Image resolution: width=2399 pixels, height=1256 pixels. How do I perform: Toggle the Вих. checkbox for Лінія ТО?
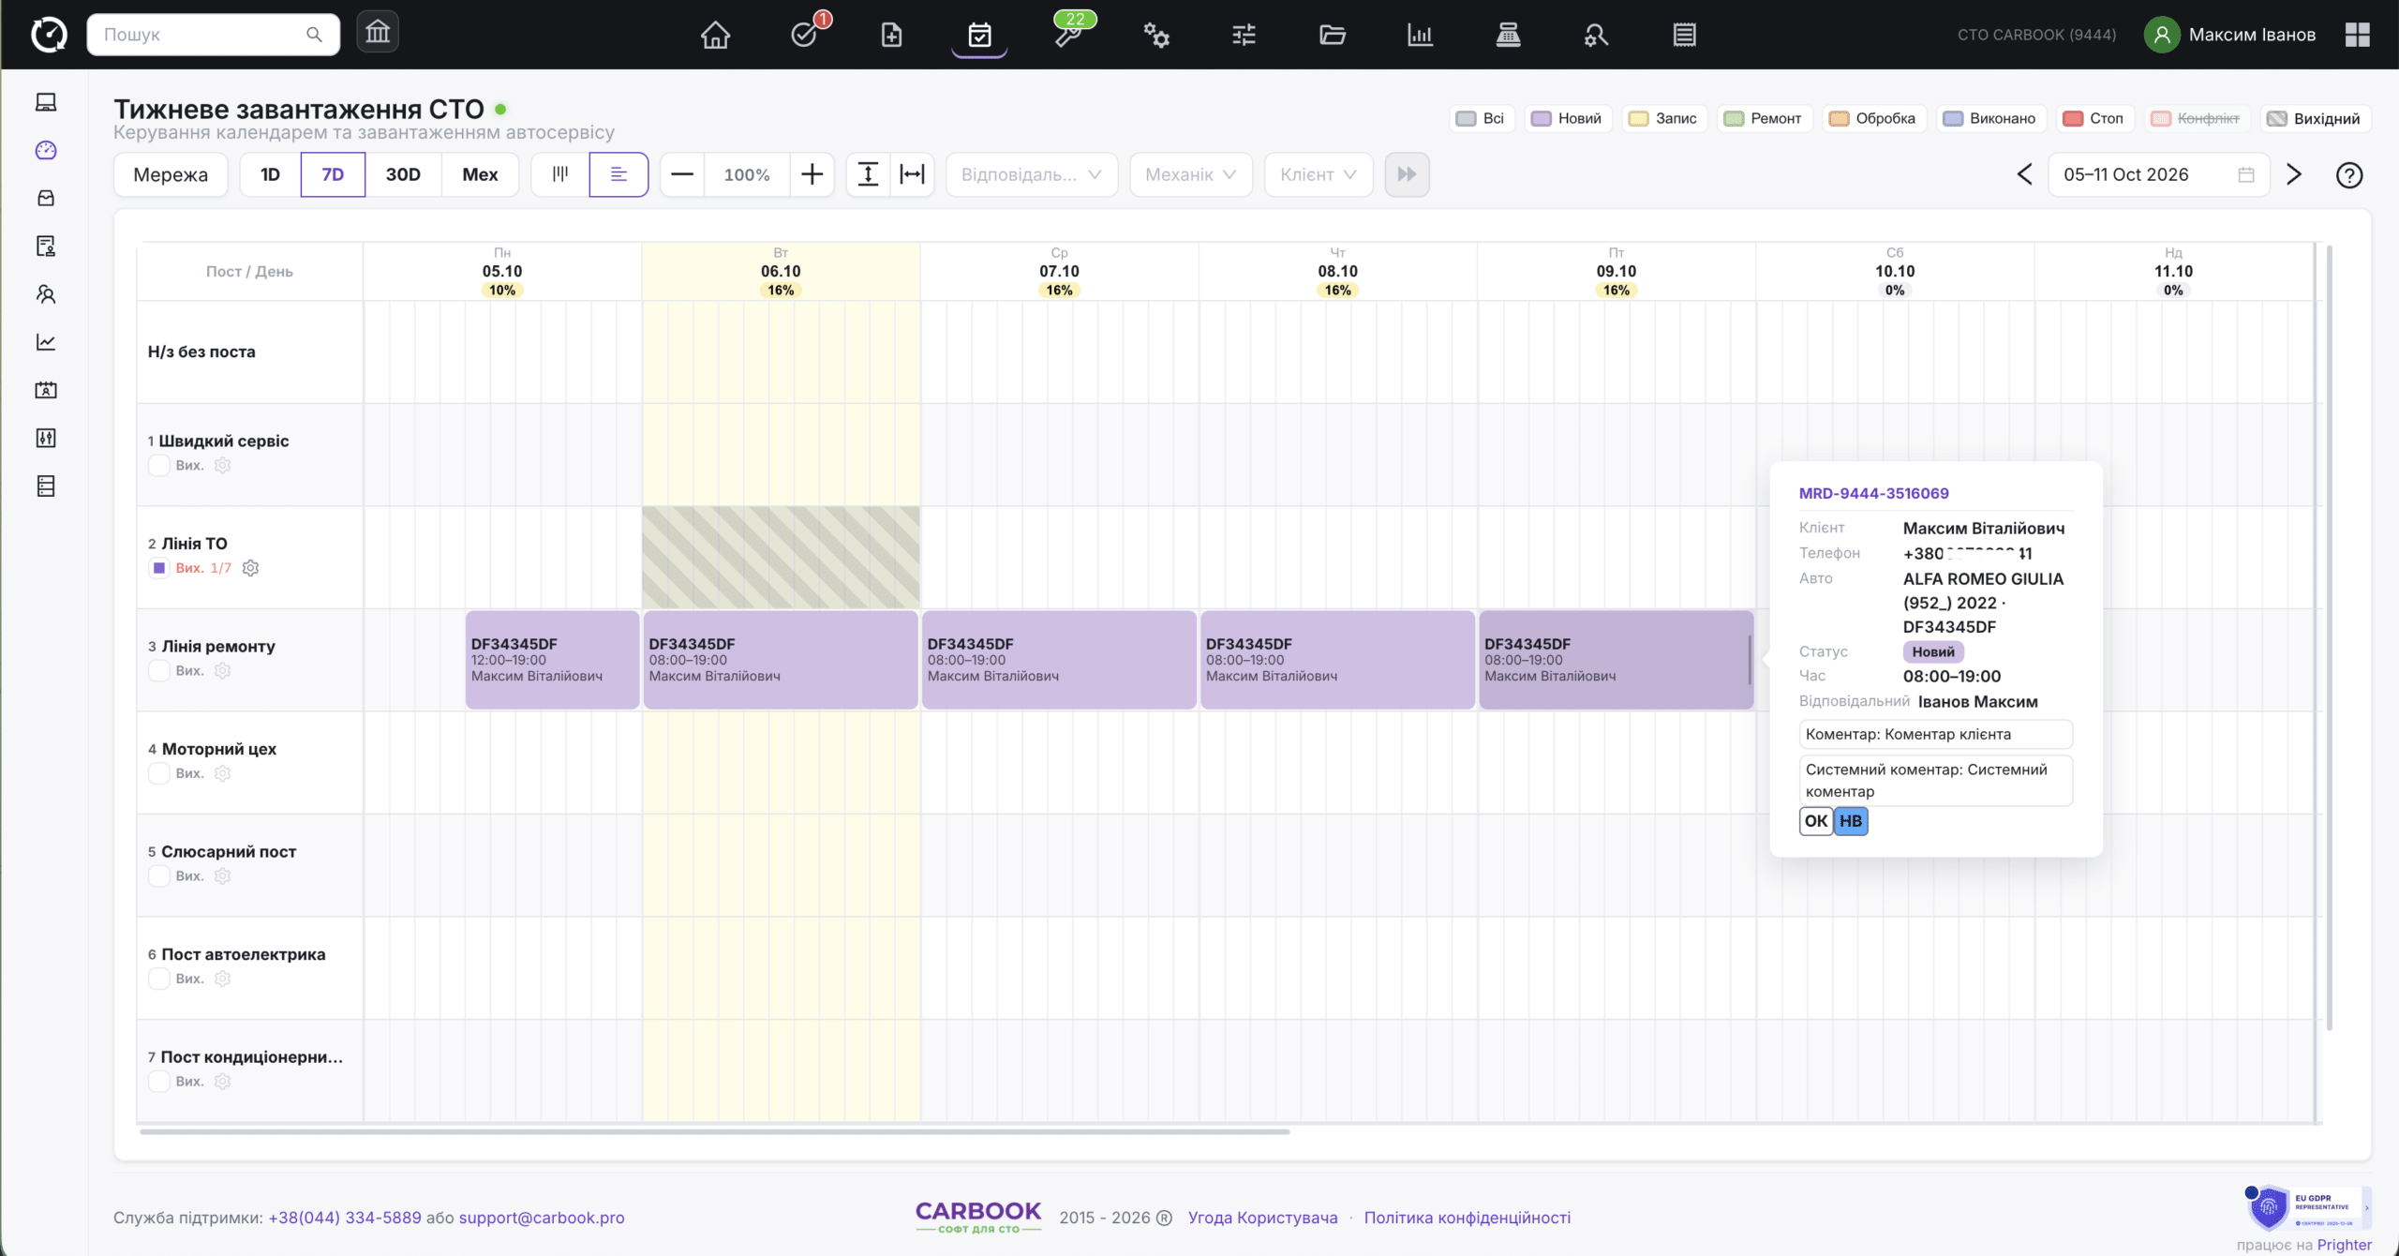click(x=159, y=568)
